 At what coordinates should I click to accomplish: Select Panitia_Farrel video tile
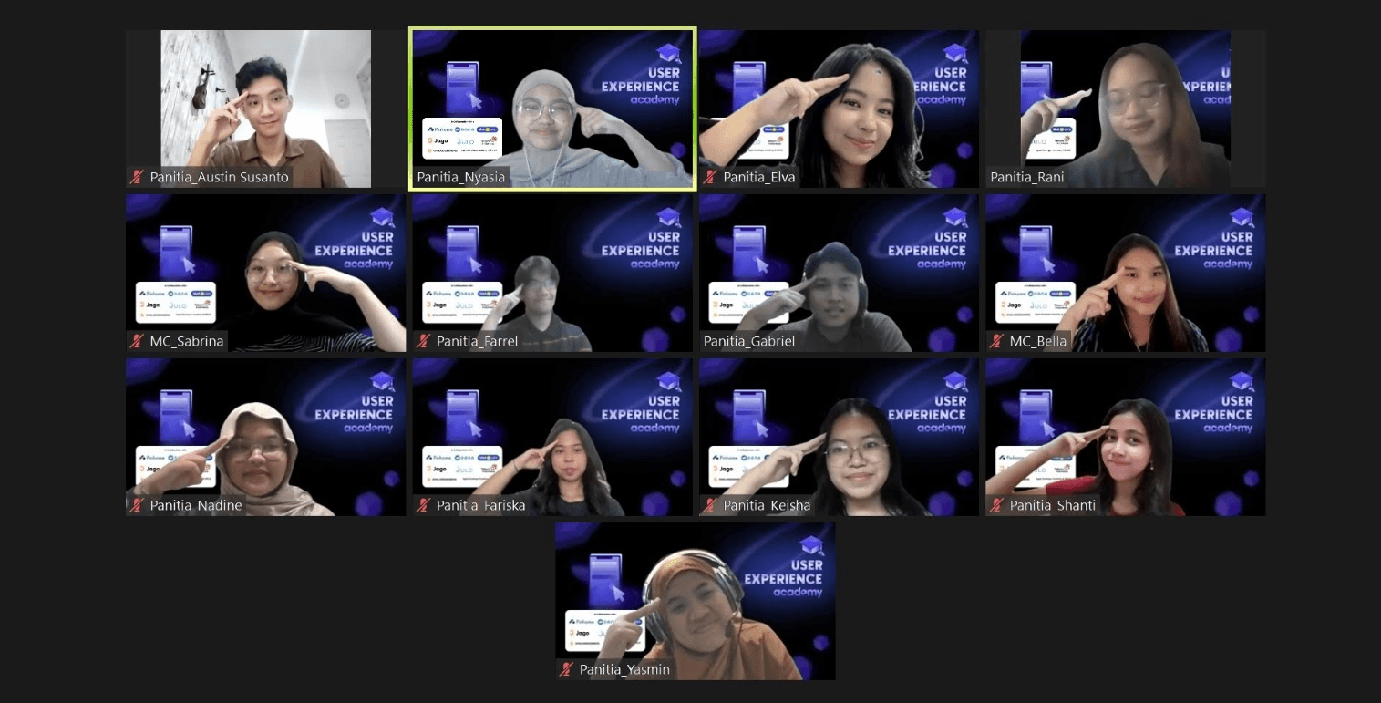[x=552, y=273]
